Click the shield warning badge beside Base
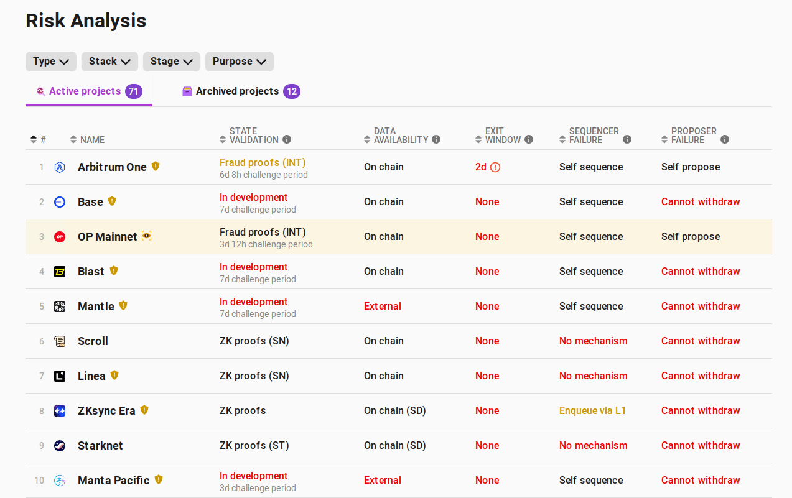 (112, 201)
